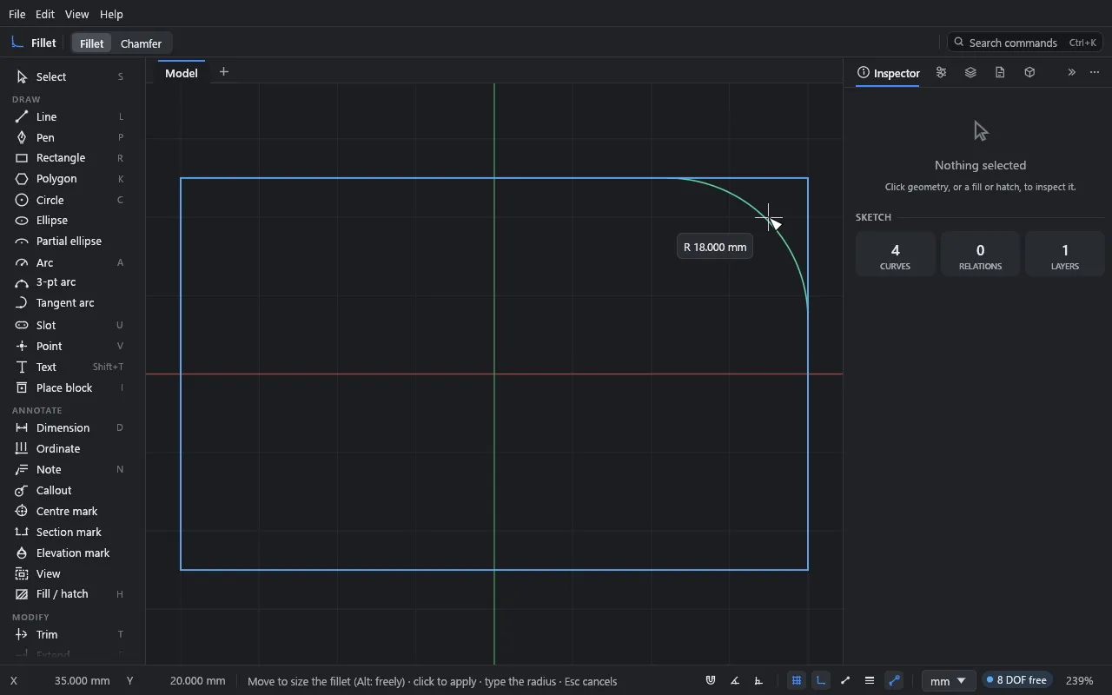Screen dimensions: 1112x695
Task: Pick the Polygon tool
Action: [69, 179]
